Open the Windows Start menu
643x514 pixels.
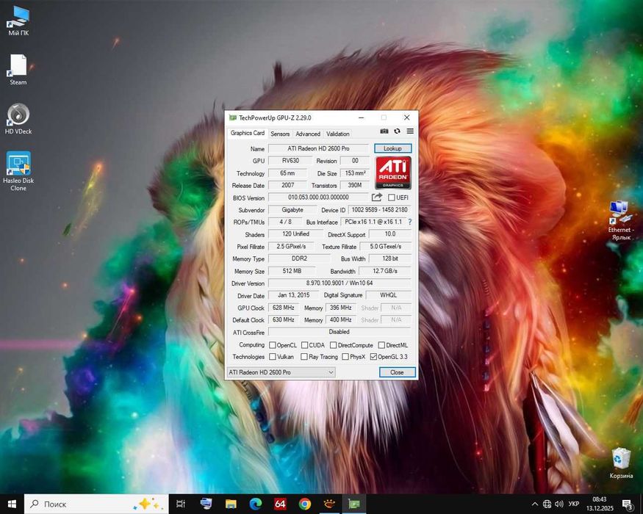click(x=12, y=504)
